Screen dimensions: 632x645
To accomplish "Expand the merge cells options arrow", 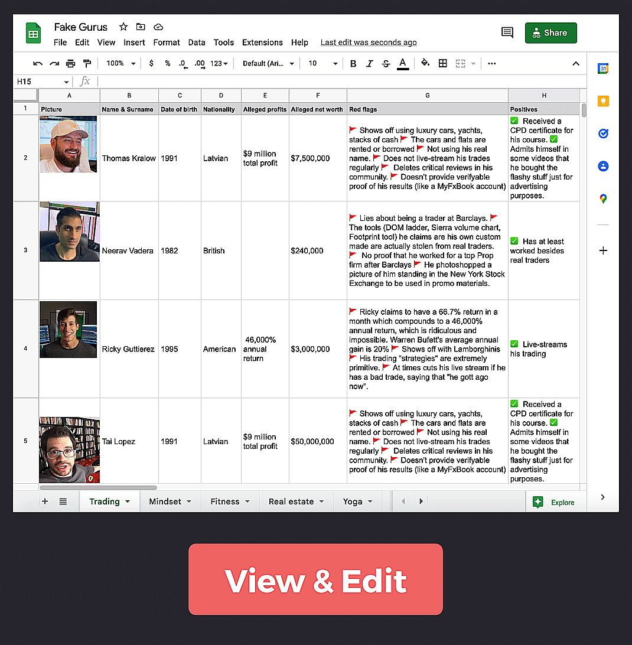I will (x=473, y=64).
